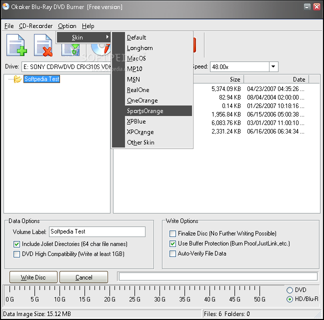Select the row with 0.14 KB
Viewport: 324px width, 320px height.
256,106
